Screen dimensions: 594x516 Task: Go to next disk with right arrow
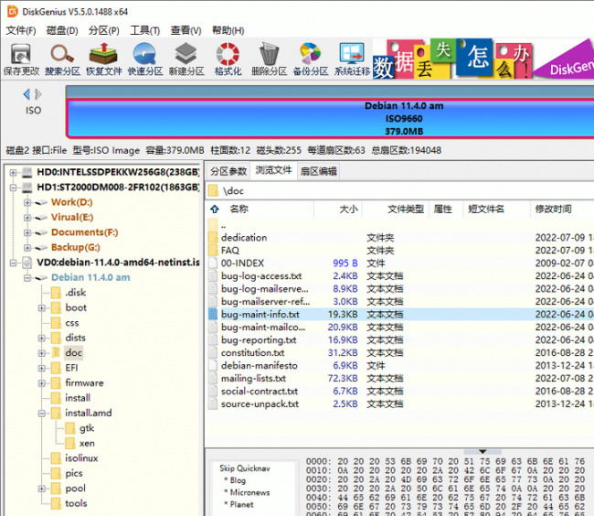point(38,94)
